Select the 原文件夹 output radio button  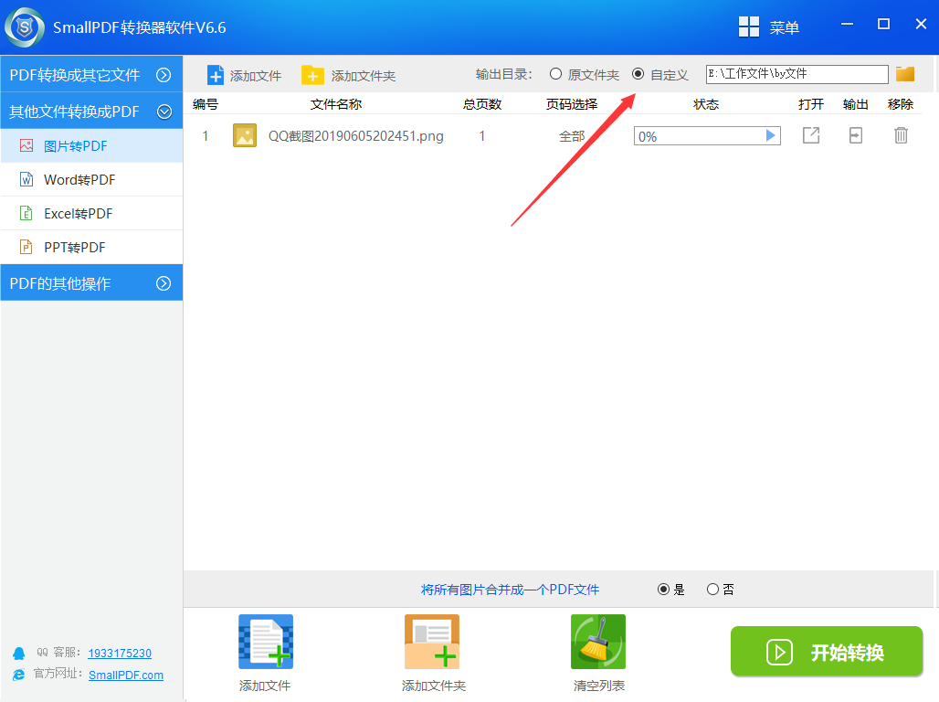pos(555,74)
